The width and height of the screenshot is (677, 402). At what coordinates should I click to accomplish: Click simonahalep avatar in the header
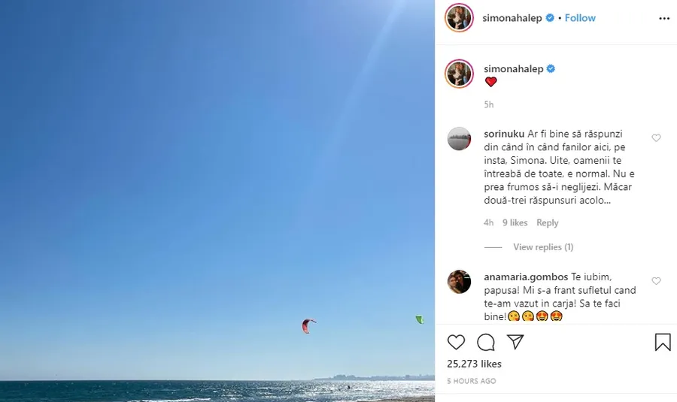click(x=459, y=18)
